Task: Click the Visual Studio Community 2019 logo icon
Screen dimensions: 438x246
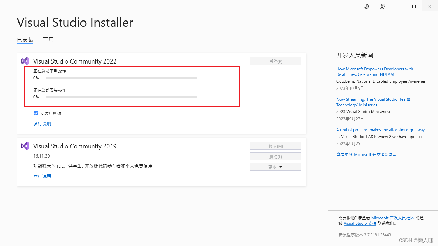Action: pos(25,146)
